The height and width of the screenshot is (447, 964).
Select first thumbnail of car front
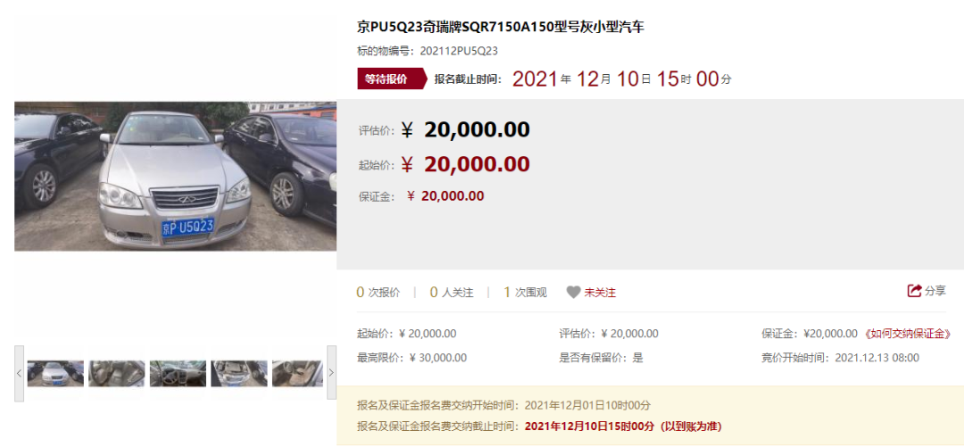coord(55,373)
